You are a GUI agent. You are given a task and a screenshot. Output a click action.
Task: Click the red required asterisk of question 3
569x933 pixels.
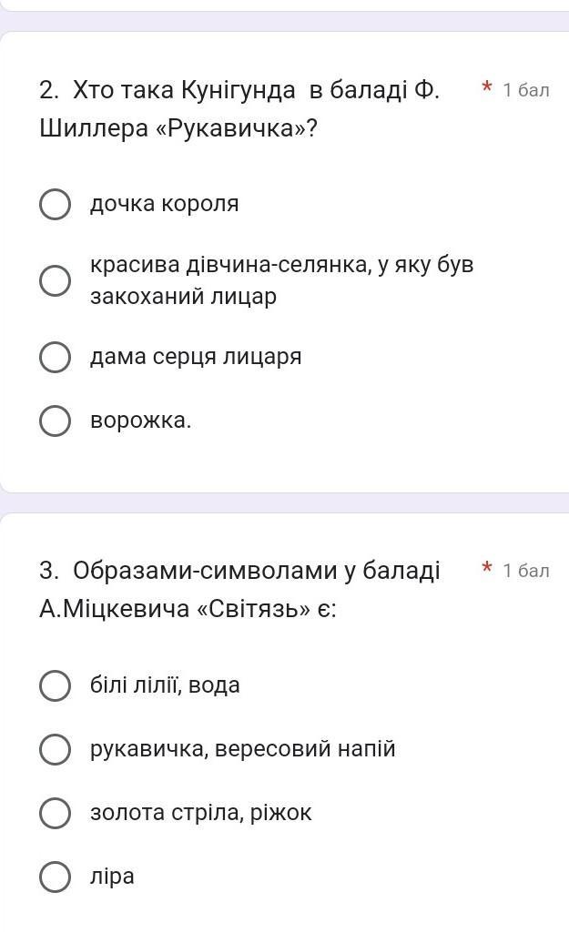pos(487,567)
